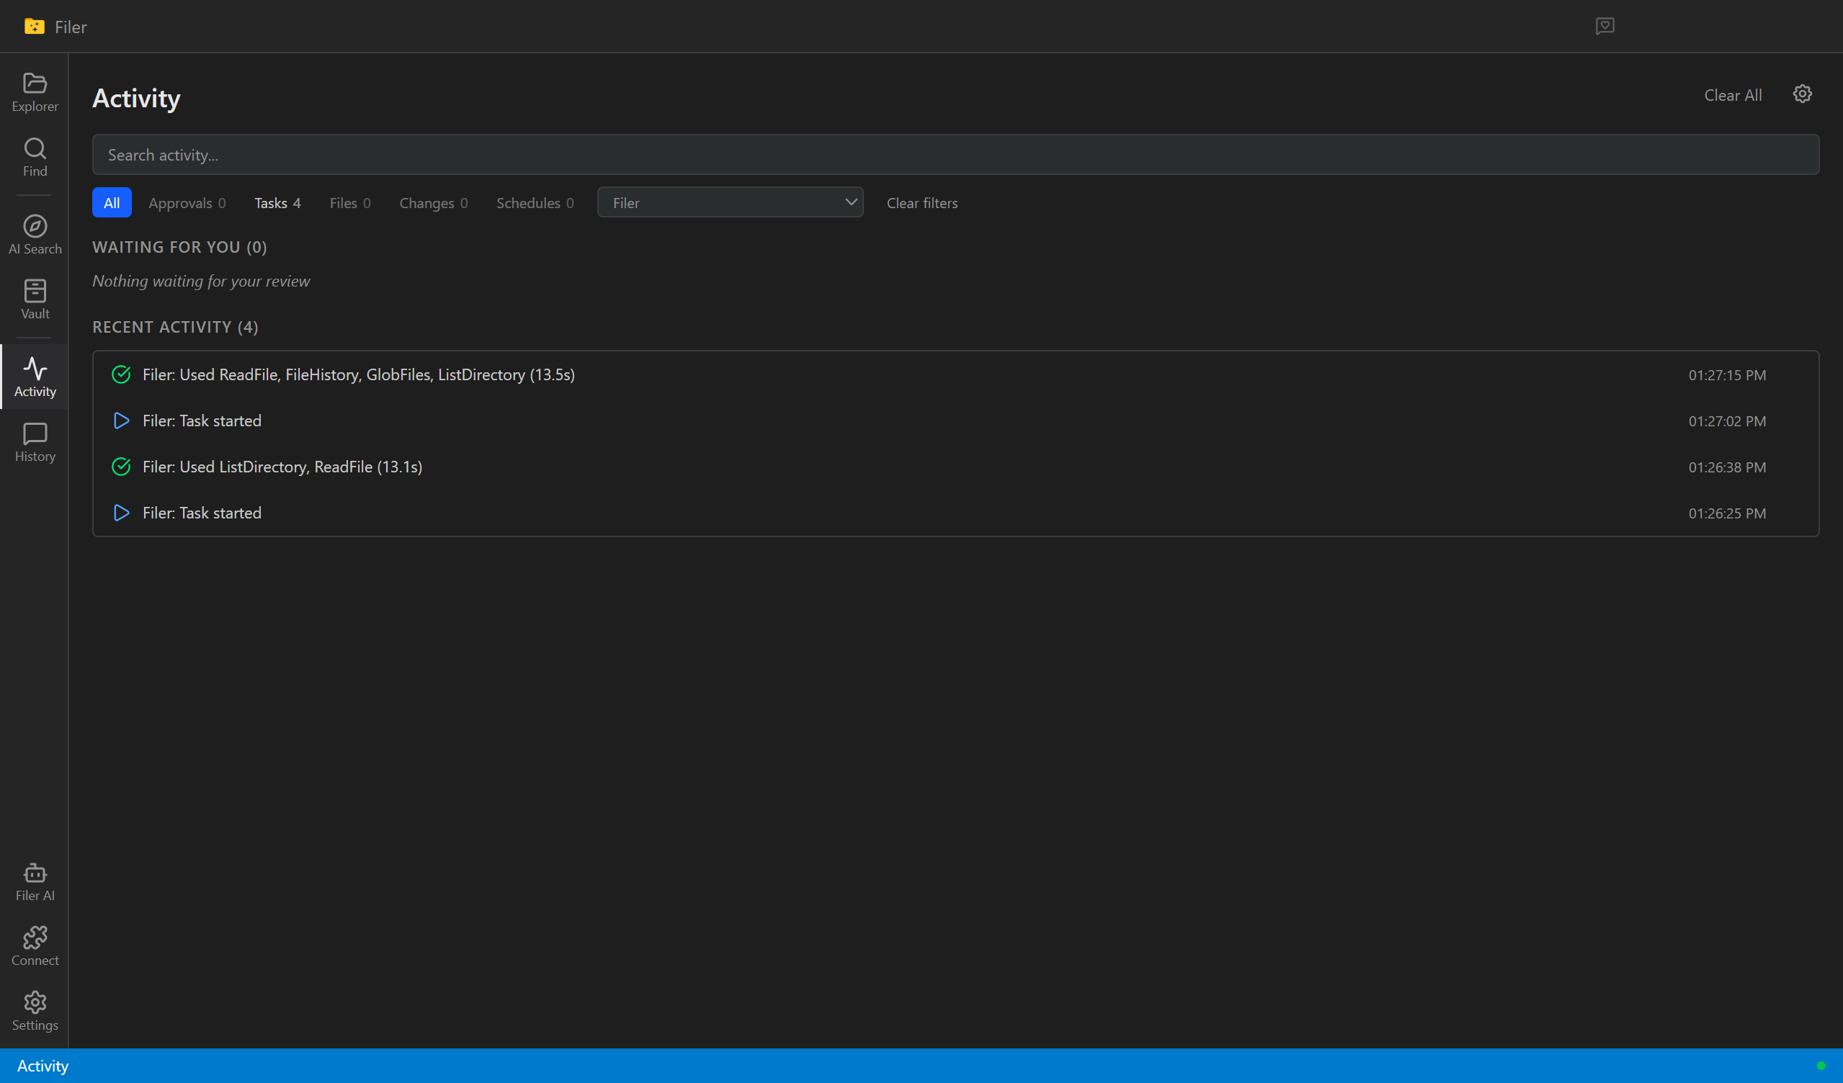The image size is (1843, 1083).
Task: Open Filer AI assistant
Action: pyautogui.click(x=35, y=882)
